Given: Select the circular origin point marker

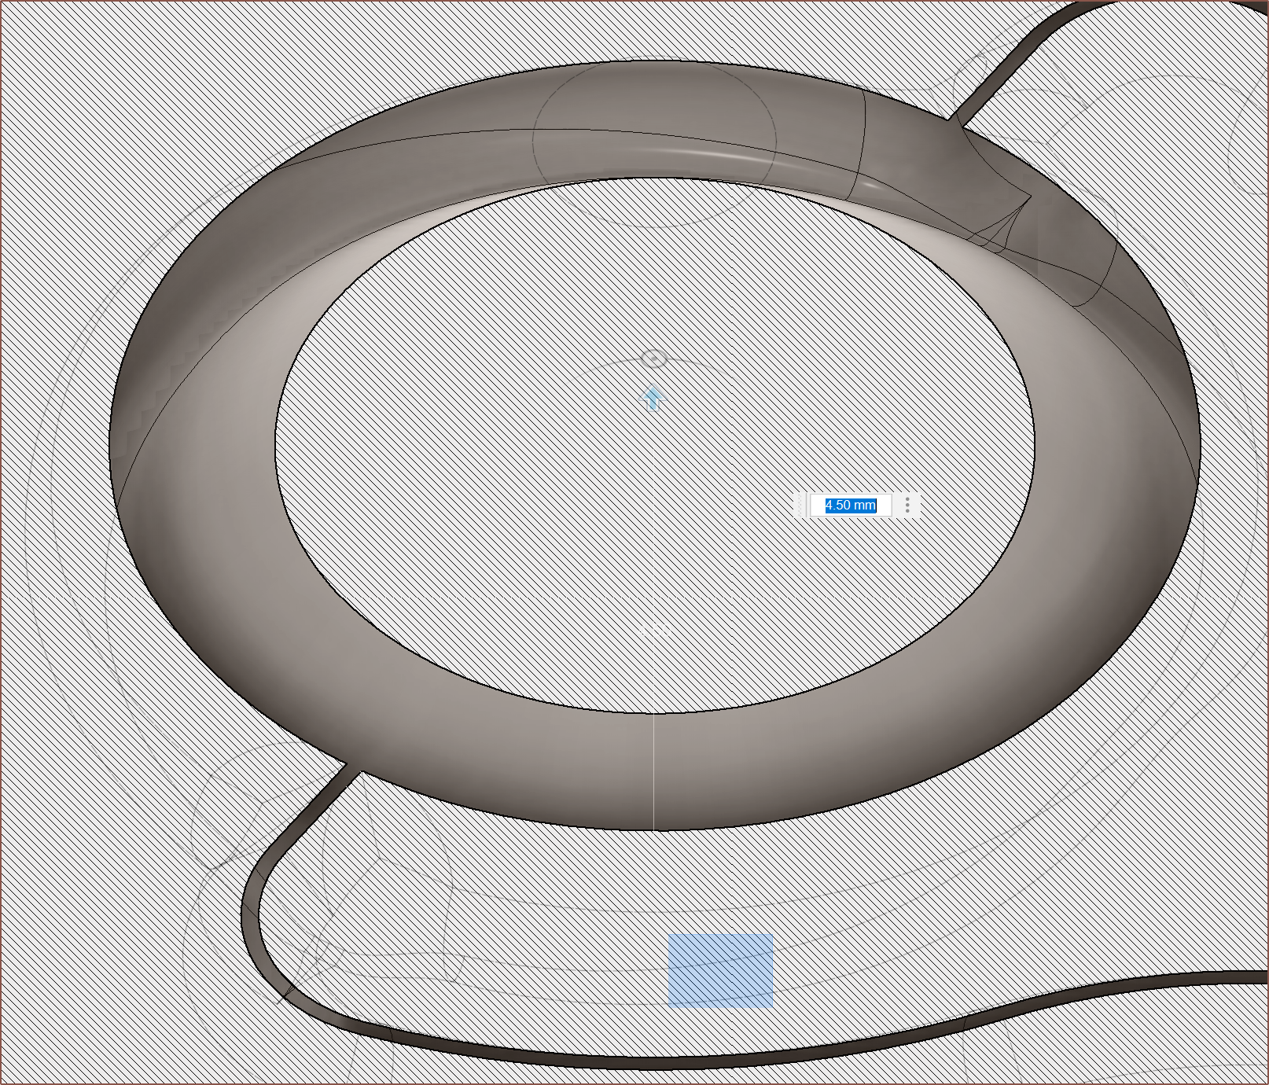Looking at the screenshot, I should pos(653,359).
